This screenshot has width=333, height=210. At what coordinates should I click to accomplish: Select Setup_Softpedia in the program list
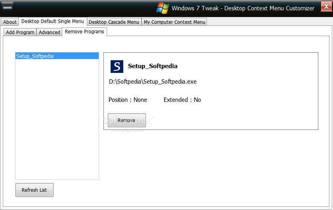(x=57, y=56)
